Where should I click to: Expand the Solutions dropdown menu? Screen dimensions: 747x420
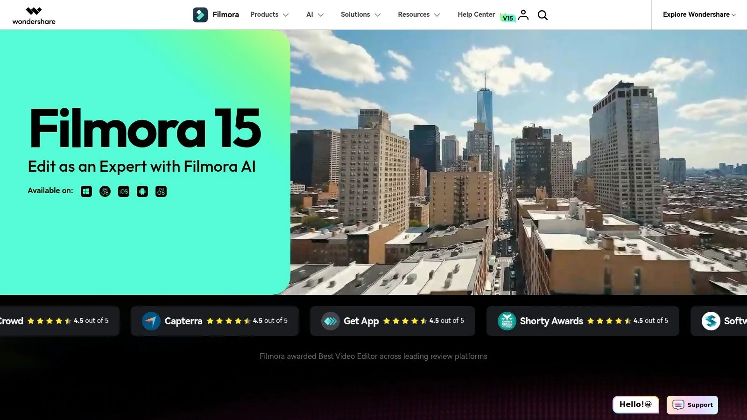360,14
